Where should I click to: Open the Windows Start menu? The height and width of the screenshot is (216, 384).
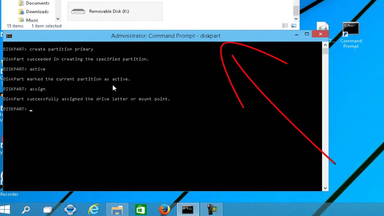click(5, 209)
